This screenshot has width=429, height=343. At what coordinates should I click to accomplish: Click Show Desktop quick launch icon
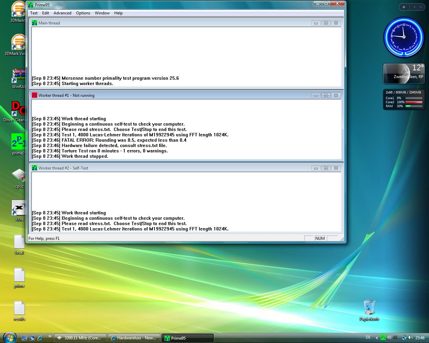tap(24, 338)
